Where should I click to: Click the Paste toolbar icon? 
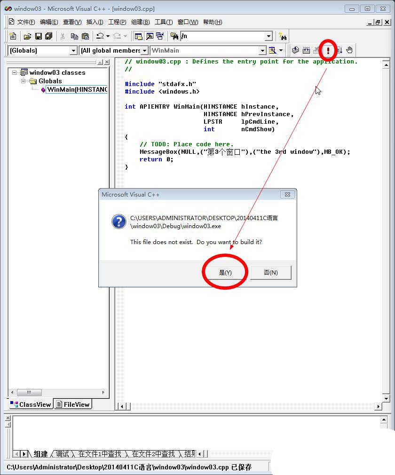click(85, 36)
